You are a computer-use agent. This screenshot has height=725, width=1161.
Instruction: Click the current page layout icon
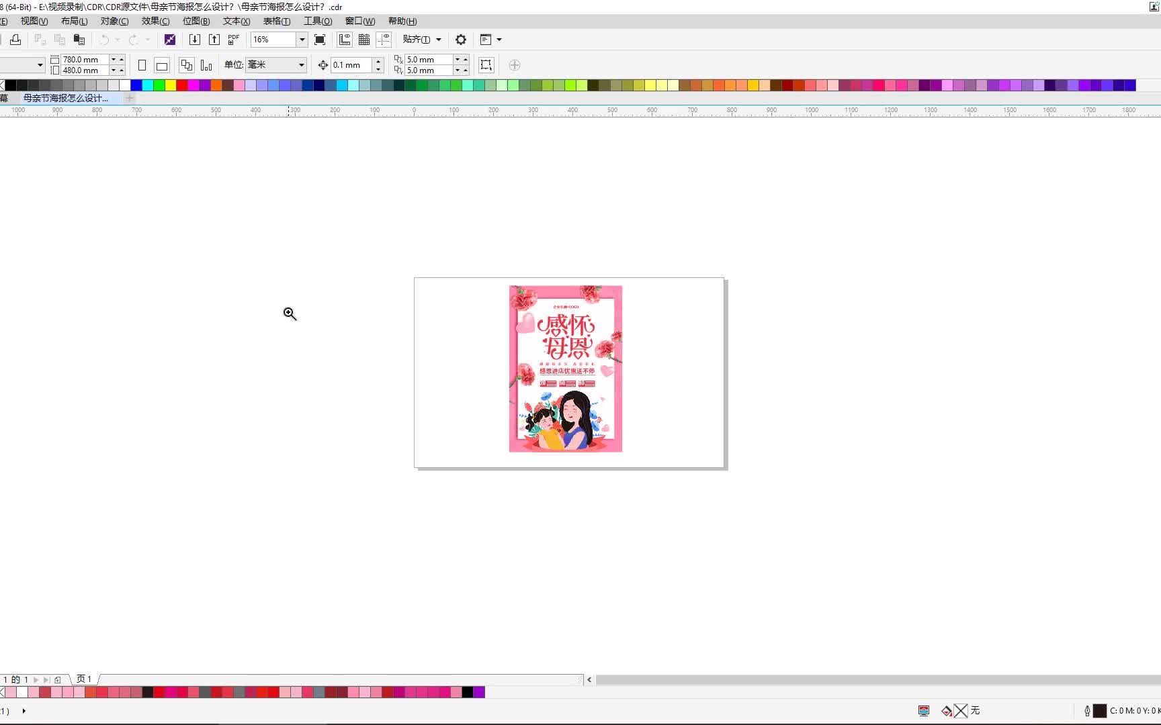(206, 65)
